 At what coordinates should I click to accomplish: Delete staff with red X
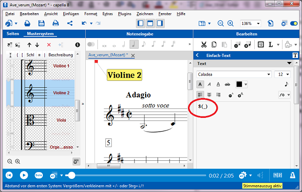pyautogui.click(x=49, y=45)
